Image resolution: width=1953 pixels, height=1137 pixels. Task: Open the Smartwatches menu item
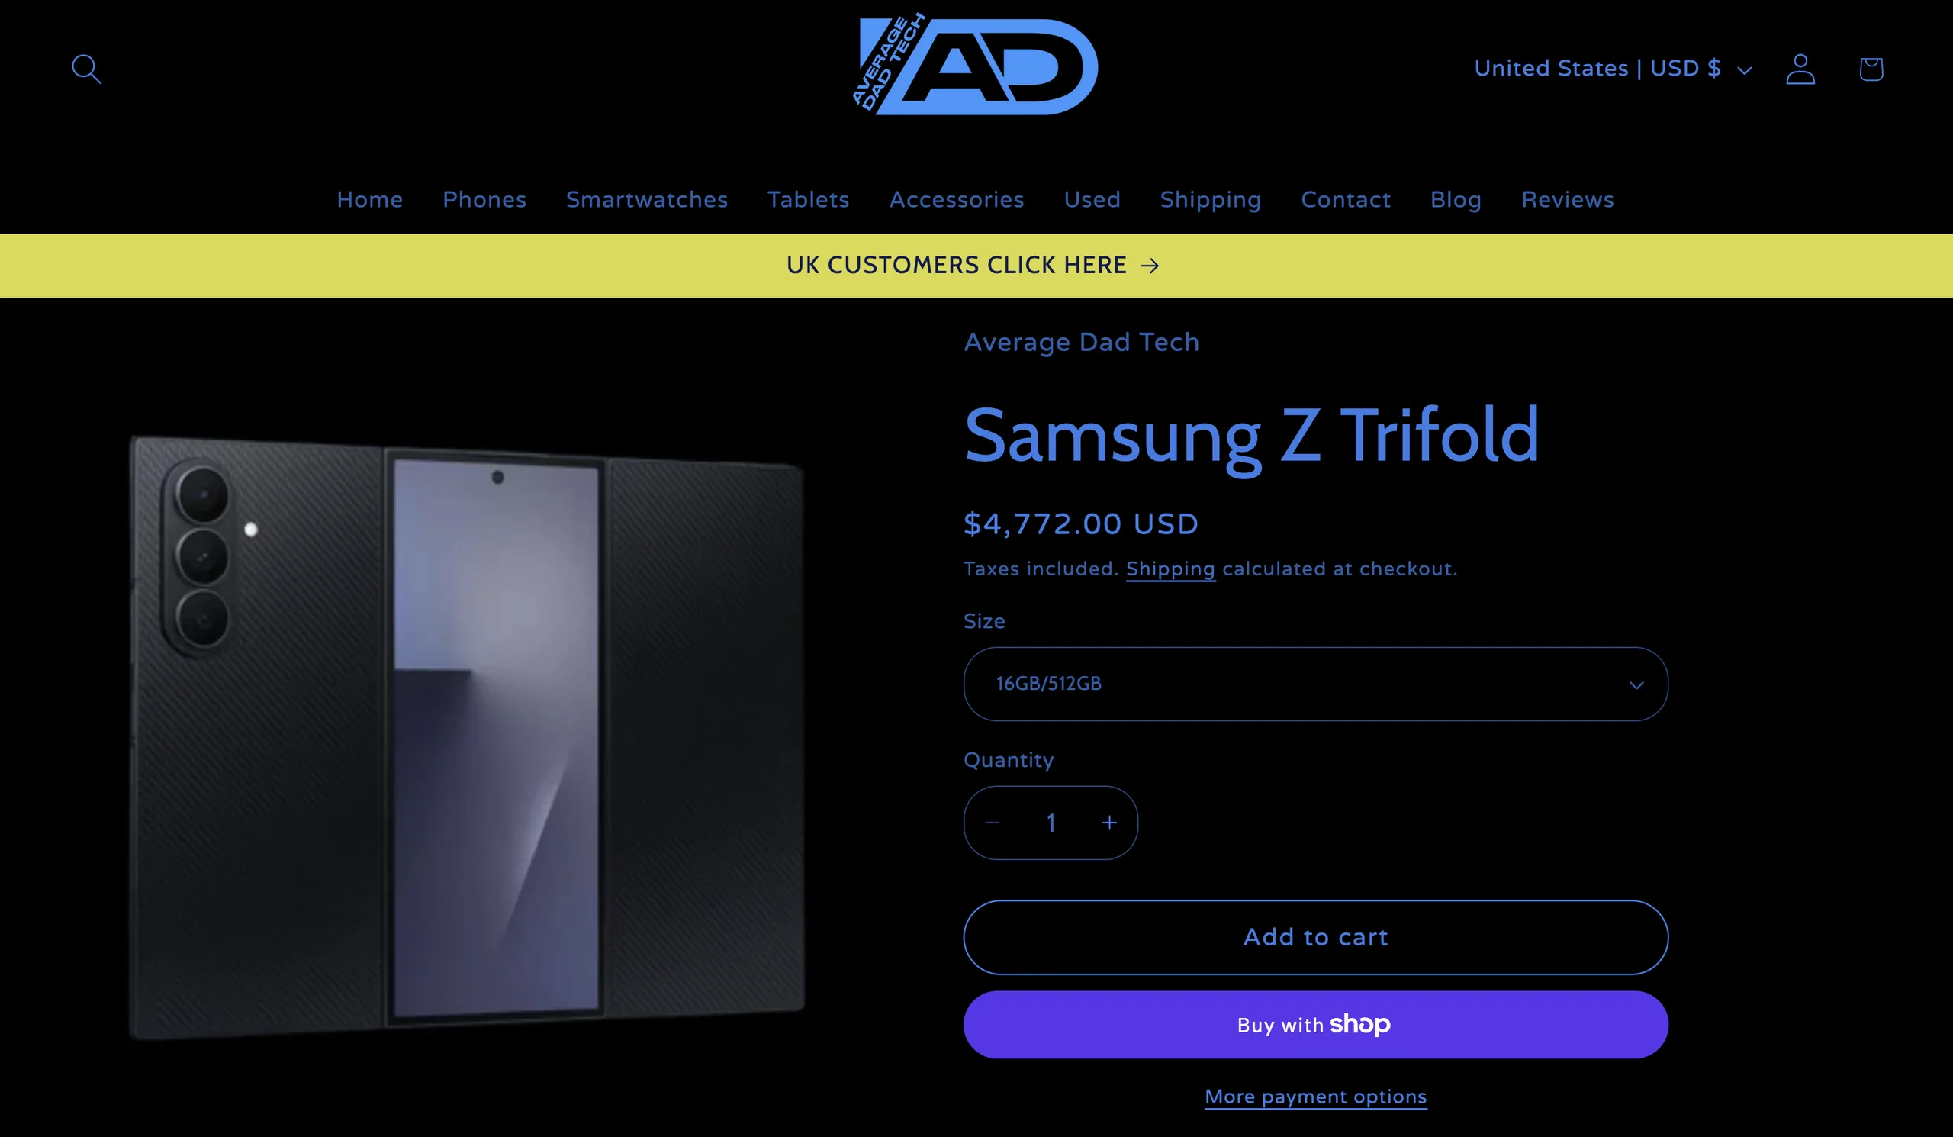[646, 199]
